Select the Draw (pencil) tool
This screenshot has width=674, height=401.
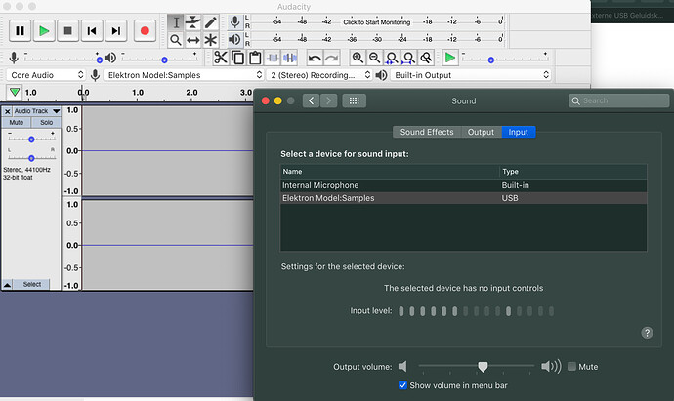[210, 22]
